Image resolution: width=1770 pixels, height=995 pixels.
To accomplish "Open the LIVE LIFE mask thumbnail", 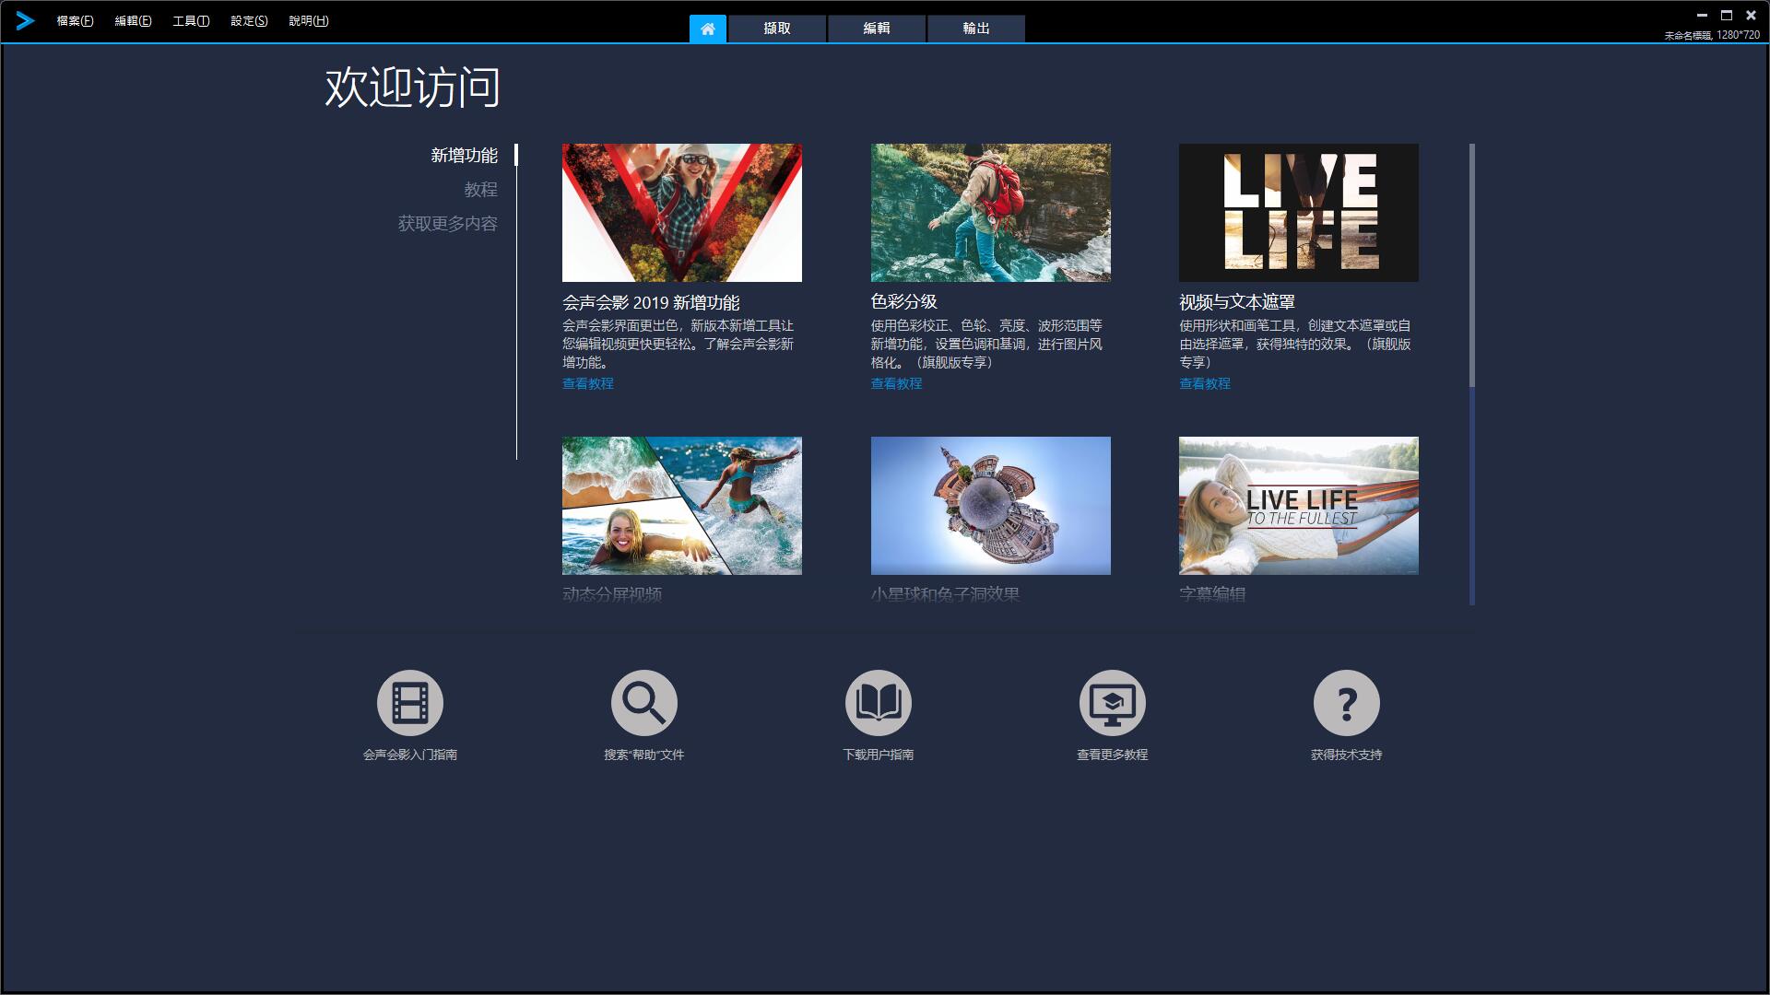I will [x=1299, y=213].
